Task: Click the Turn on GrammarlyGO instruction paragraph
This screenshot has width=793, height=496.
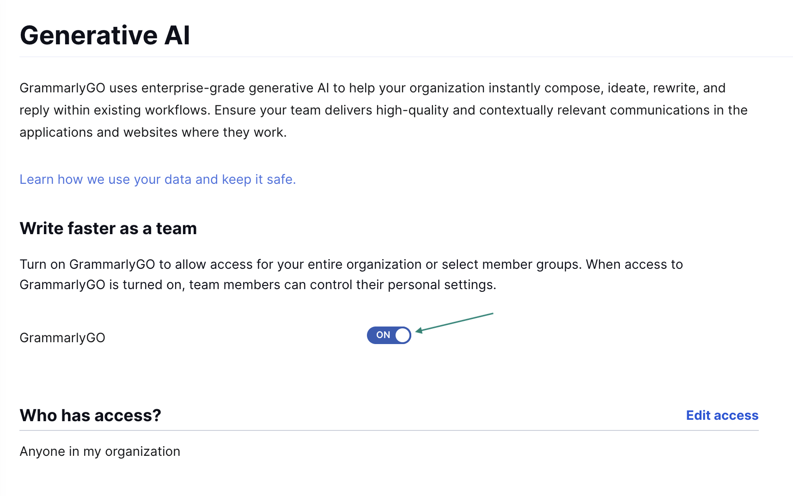Action: (x=351, y=274)
